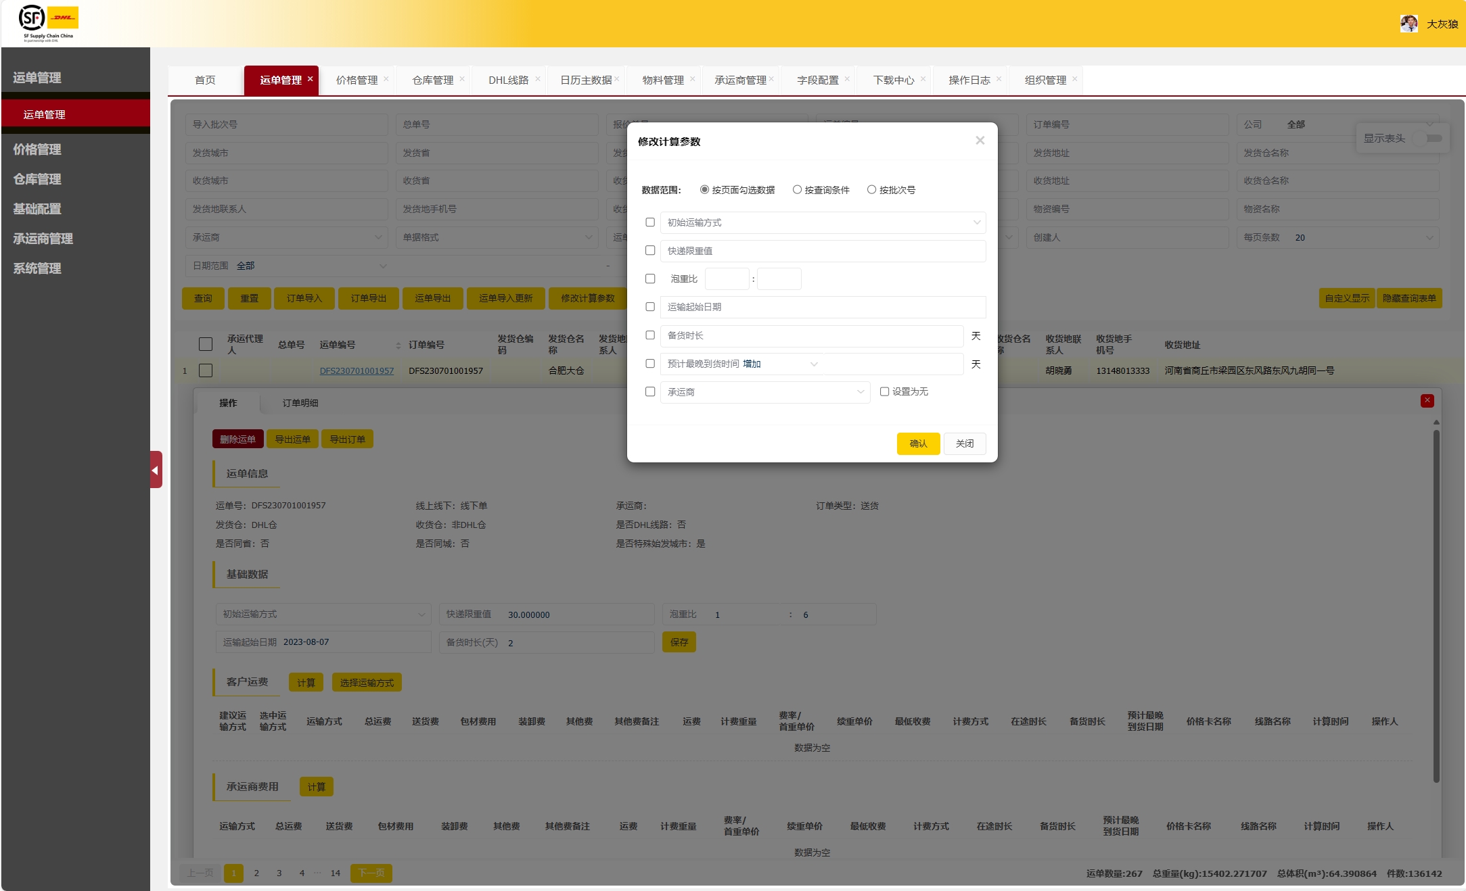
Task: Tick the select-all checkbox in table header
Action: (206, 344)
